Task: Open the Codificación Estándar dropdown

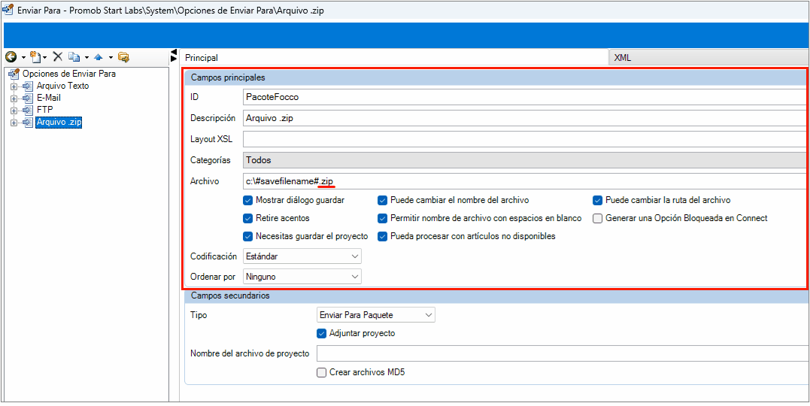Action: pos(302,256)
